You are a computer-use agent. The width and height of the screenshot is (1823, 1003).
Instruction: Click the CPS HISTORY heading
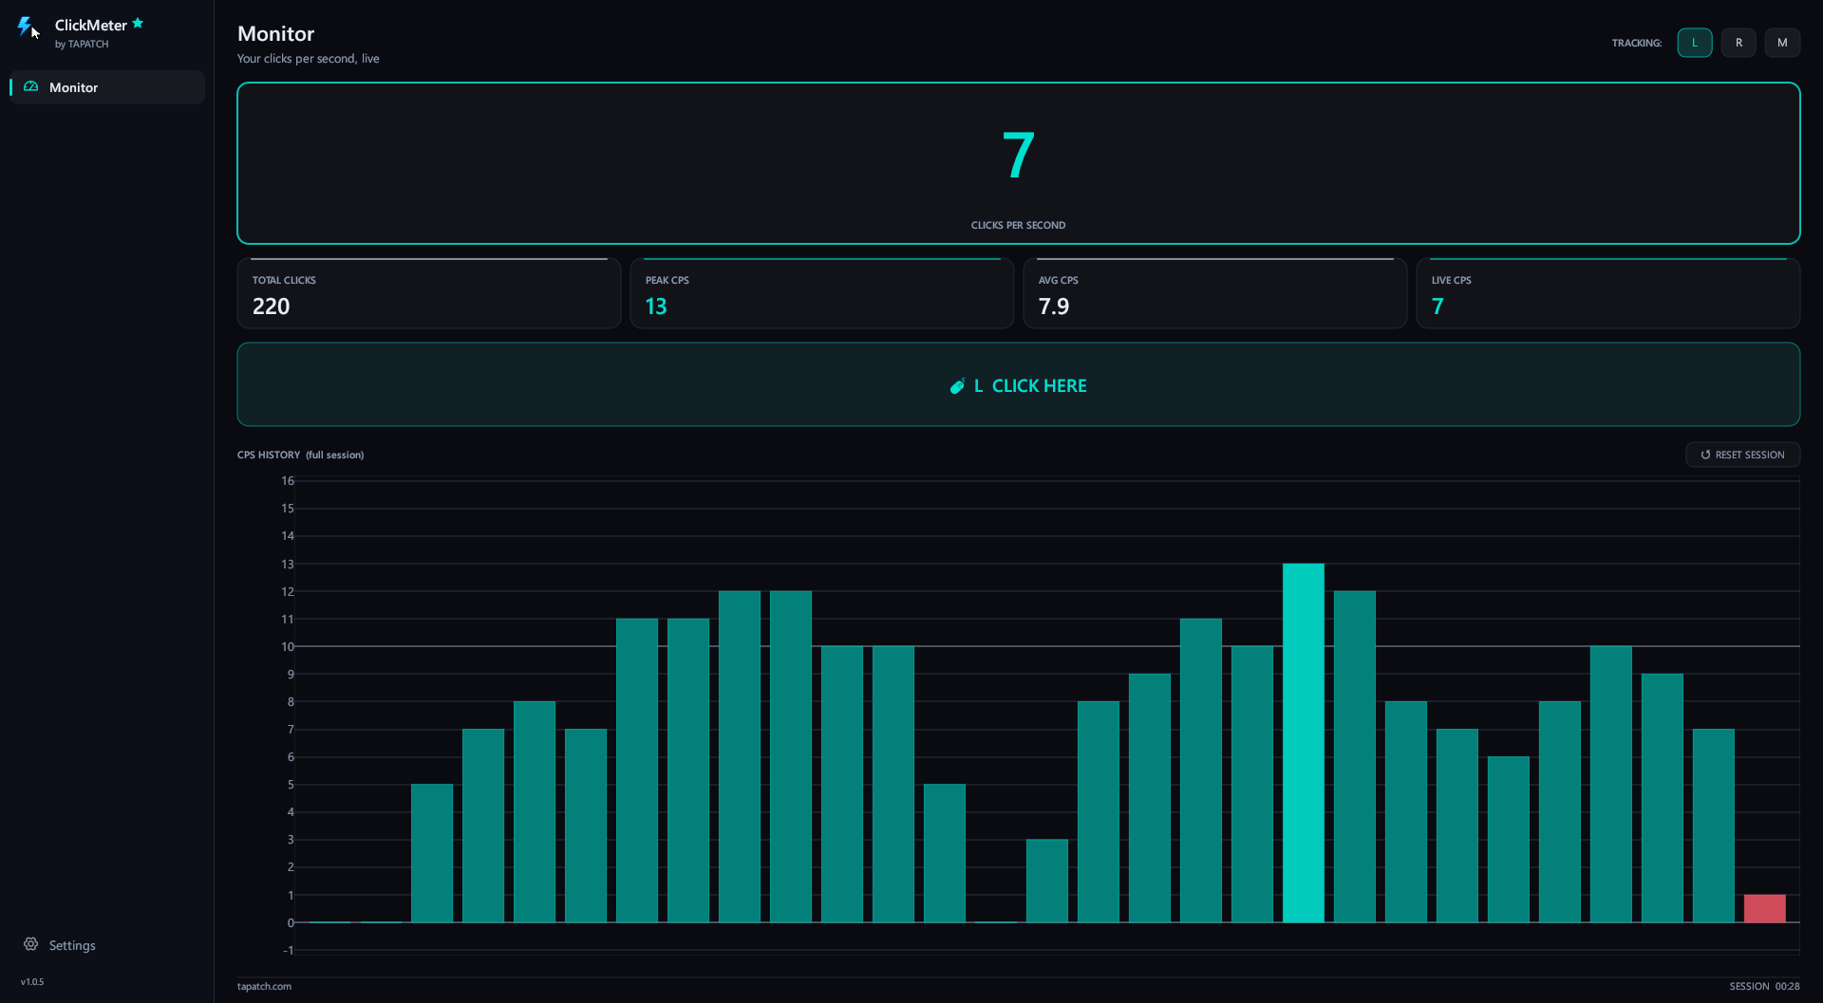click(x=269, y=455)
